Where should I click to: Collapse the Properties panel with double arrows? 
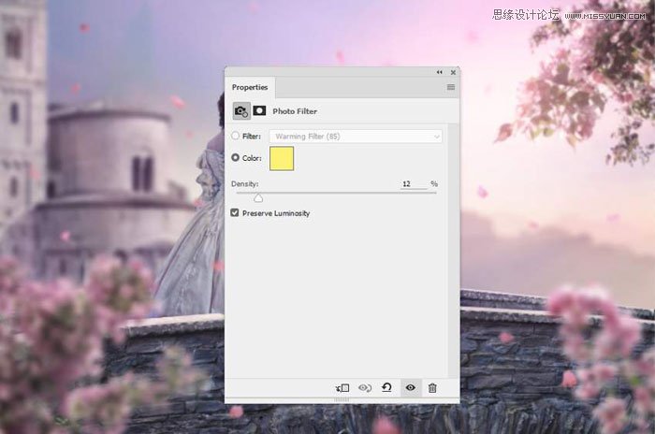point(440,72)
